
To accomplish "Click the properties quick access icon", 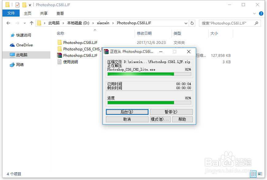I will 17,5.
